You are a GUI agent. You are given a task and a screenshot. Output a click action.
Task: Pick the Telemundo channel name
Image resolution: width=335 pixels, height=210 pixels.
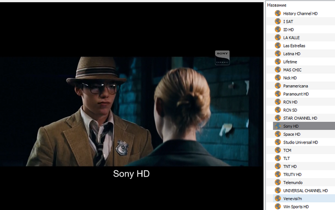point(293,182)
